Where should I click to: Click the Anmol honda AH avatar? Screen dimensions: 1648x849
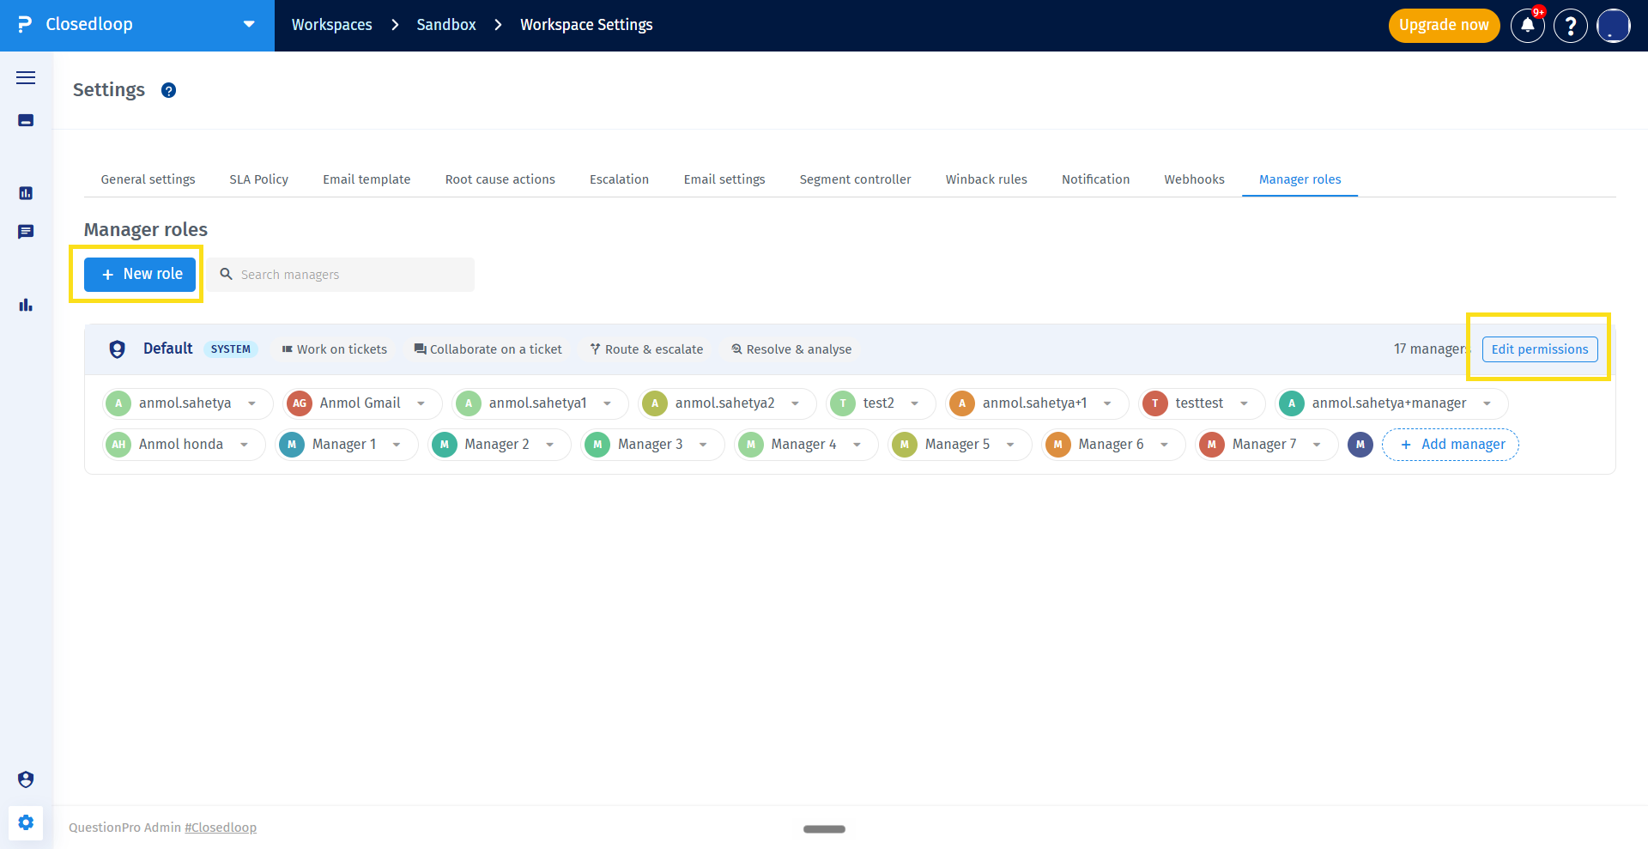pos(118,445)
